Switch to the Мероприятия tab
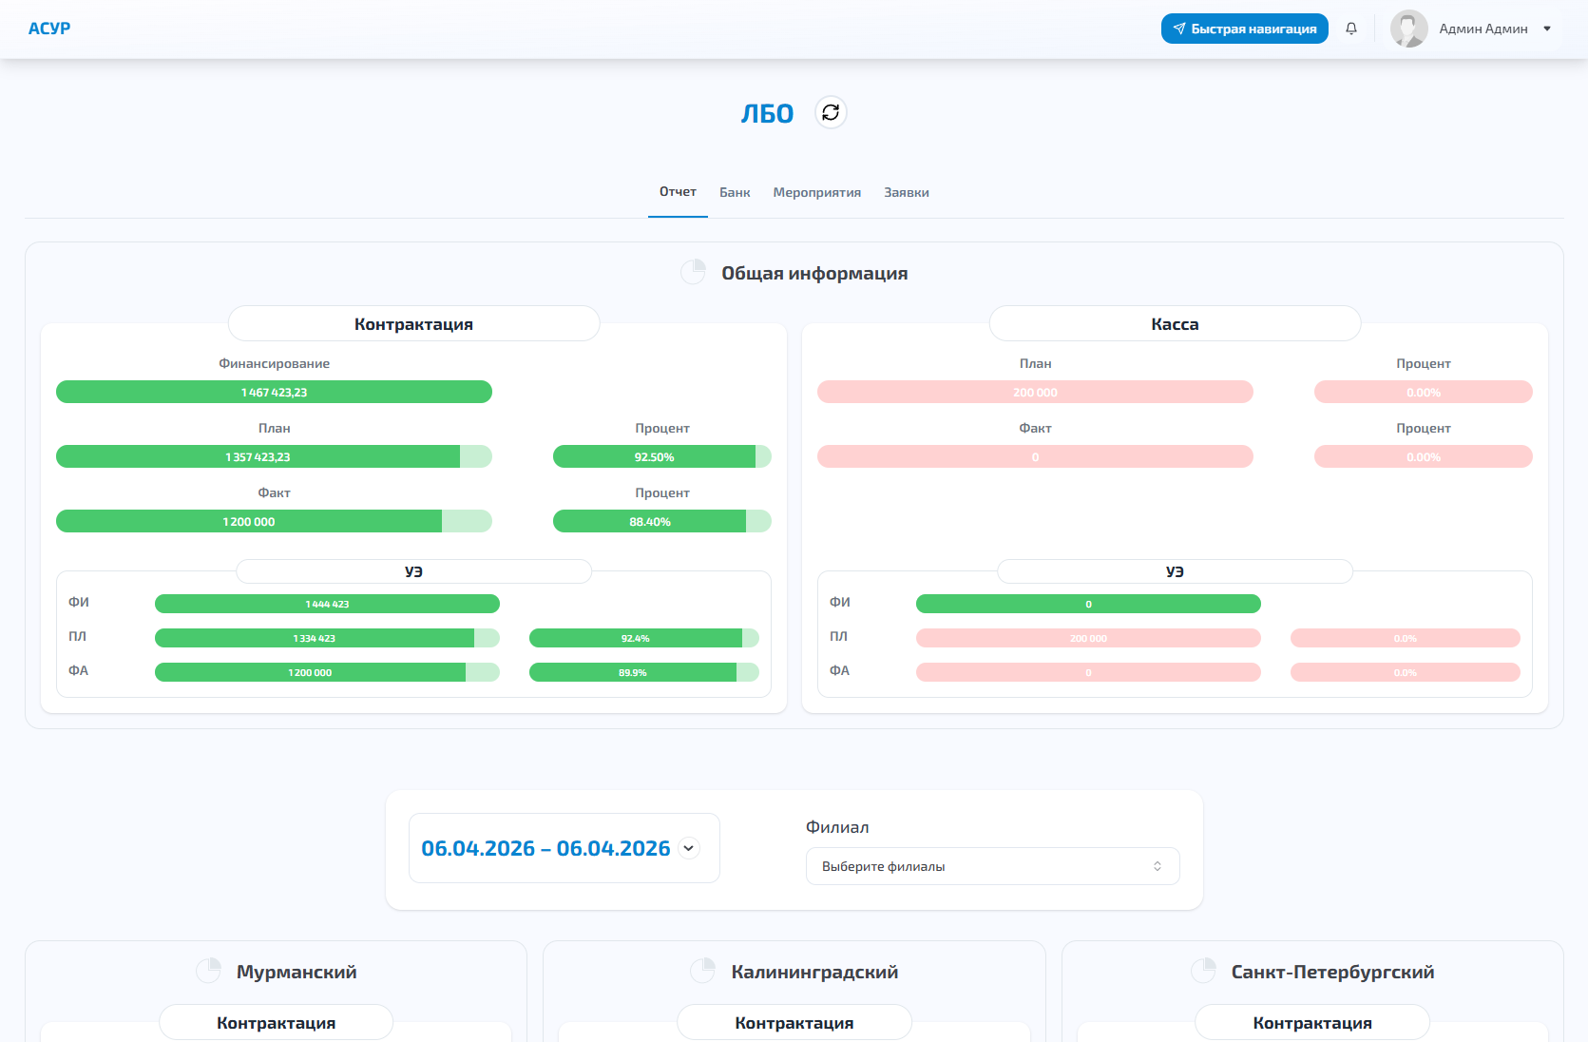 click(816, 192)
